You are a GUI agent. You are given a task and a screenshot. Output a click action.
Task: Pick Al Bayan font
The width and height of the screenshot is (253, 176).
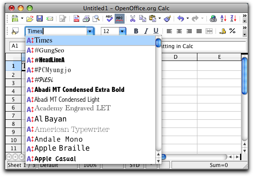click(x=91, y=119)
